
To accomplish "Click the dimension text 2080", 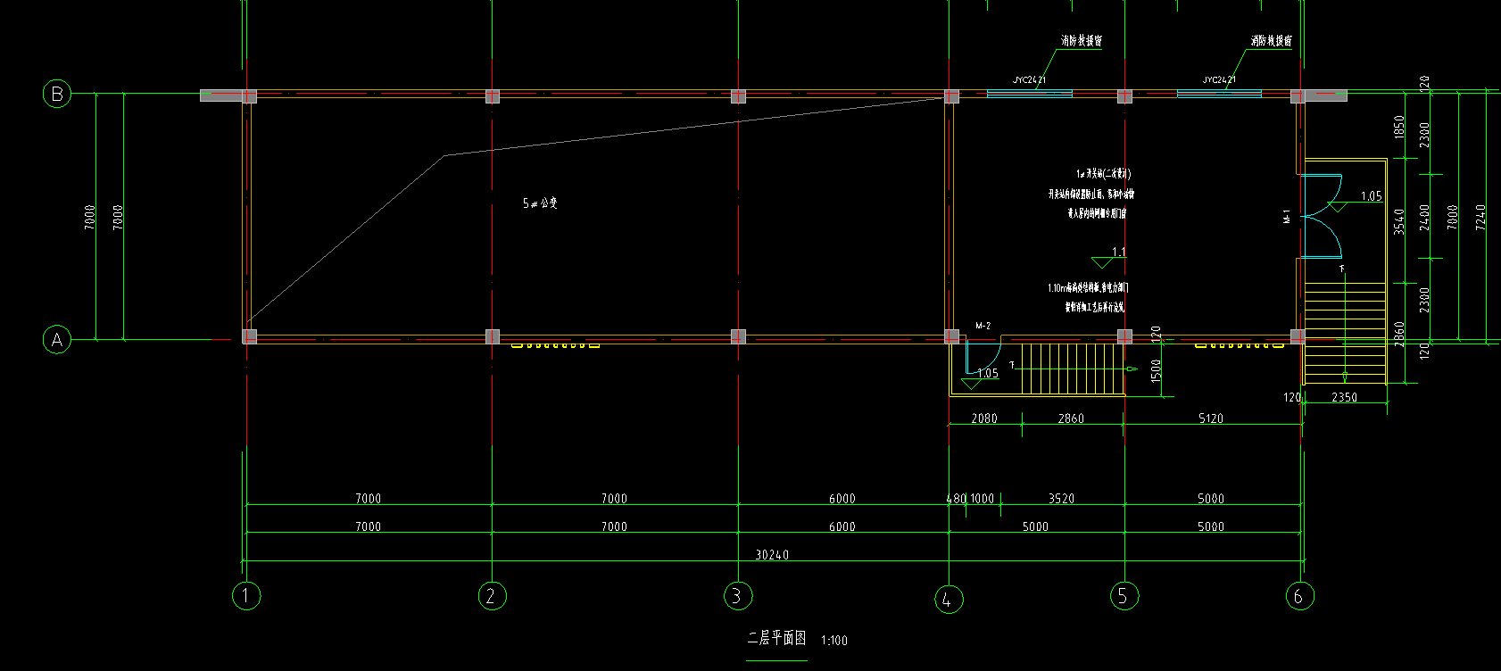I will 984,418.
